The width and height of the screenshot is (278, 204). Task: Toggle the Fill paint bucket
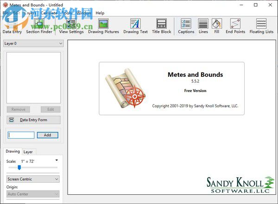click(217, 26)
